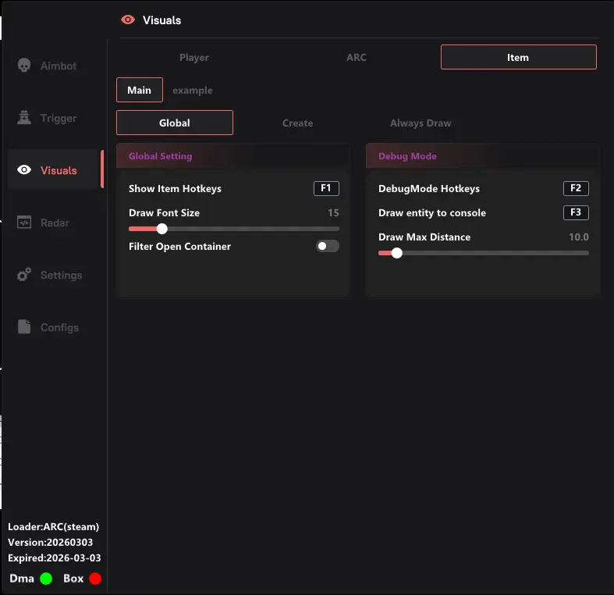The image size is (614, 595).
Task: Click the skull icon for Aimbot
Action: pos(24,66)
